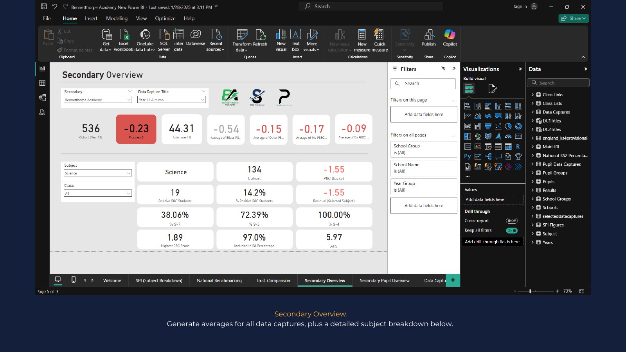
Task: Switch to Table view in sidebar
Action: coord(42,83)
